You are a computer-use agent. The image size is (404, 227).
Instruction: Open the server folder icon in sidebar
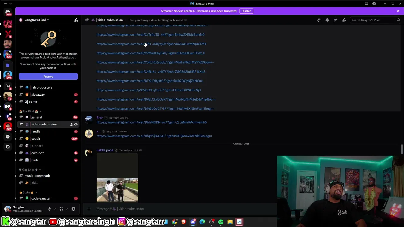(x=8, y=65)
